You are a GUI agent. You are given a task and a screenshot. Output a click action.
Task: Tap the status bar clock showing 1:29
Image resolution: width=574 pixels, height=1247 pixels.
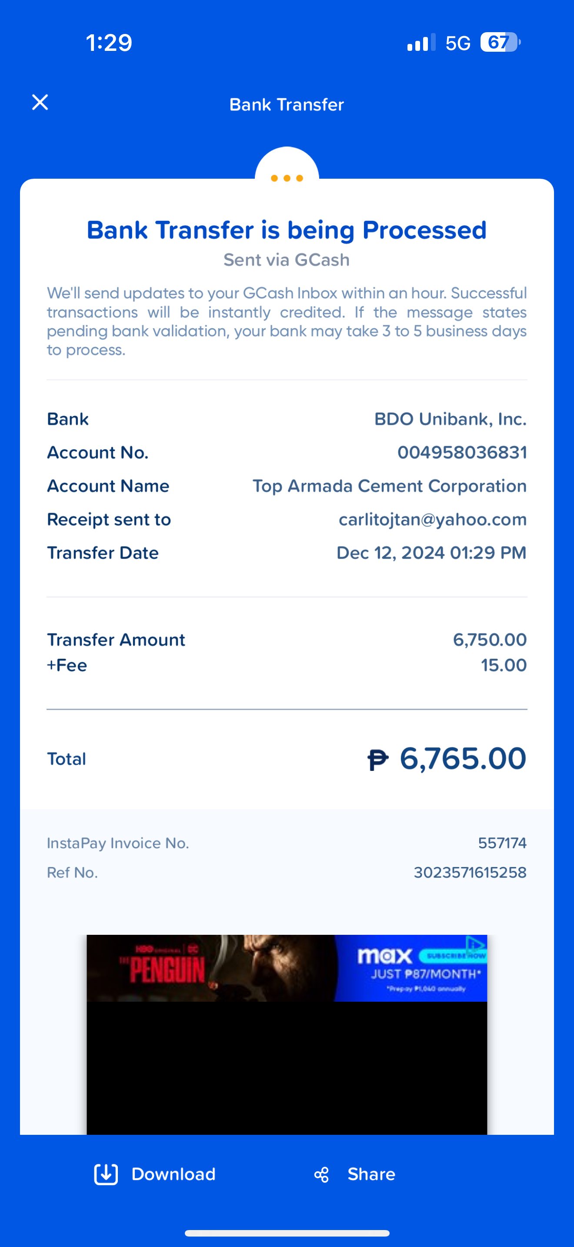click(x=109, y=43)
